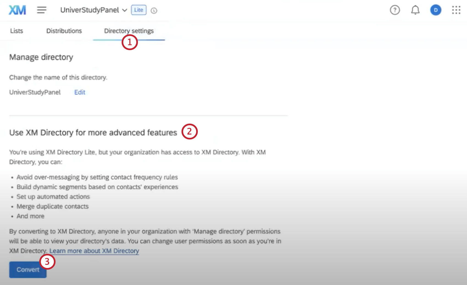
Task: Click the Manage directory heading
Action: click(x=41, y=57)
